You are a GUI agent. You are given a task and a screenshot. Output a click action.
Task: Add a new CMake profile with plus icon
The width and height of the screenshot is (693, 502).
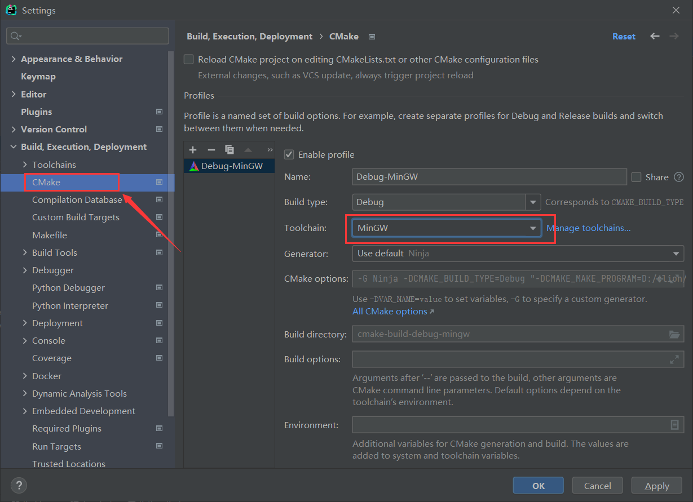tap(193, 150)
